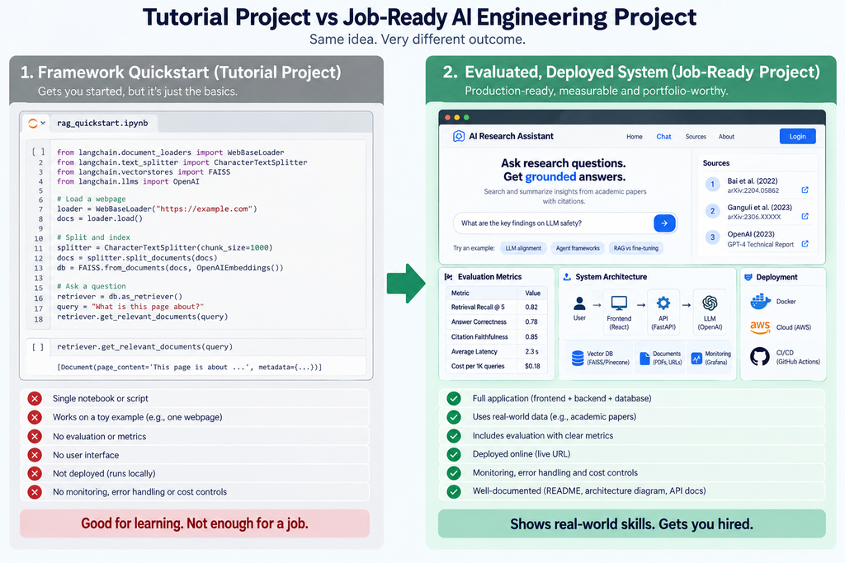Click the notebook output Document(page_content line
This screenshot has width=845, height=563.
(189, 367)
